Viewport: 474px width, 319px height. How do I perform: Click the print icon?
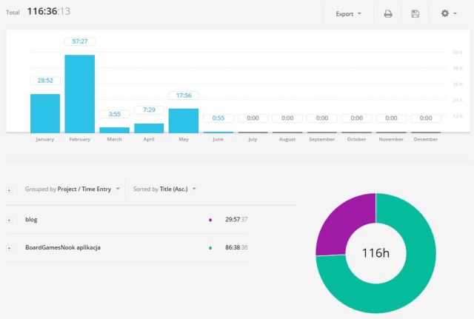click(387, 13)
